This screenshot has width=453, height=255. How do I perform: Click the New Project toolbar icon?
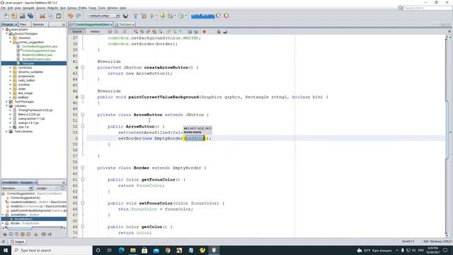[x=14, y=16]
